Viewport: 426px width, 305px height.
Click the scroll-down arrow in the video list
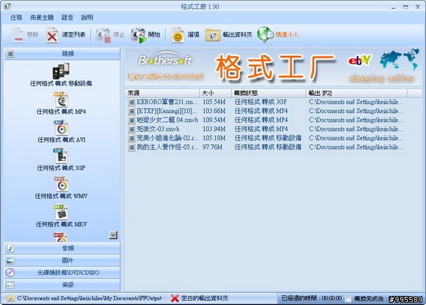click(113, 235)
